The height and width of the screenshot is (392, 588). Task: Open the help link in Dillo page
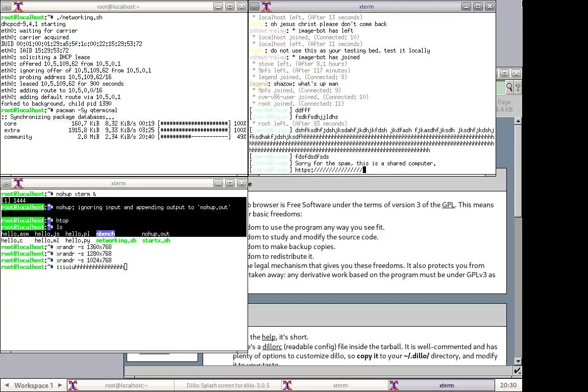click(268, 337)
